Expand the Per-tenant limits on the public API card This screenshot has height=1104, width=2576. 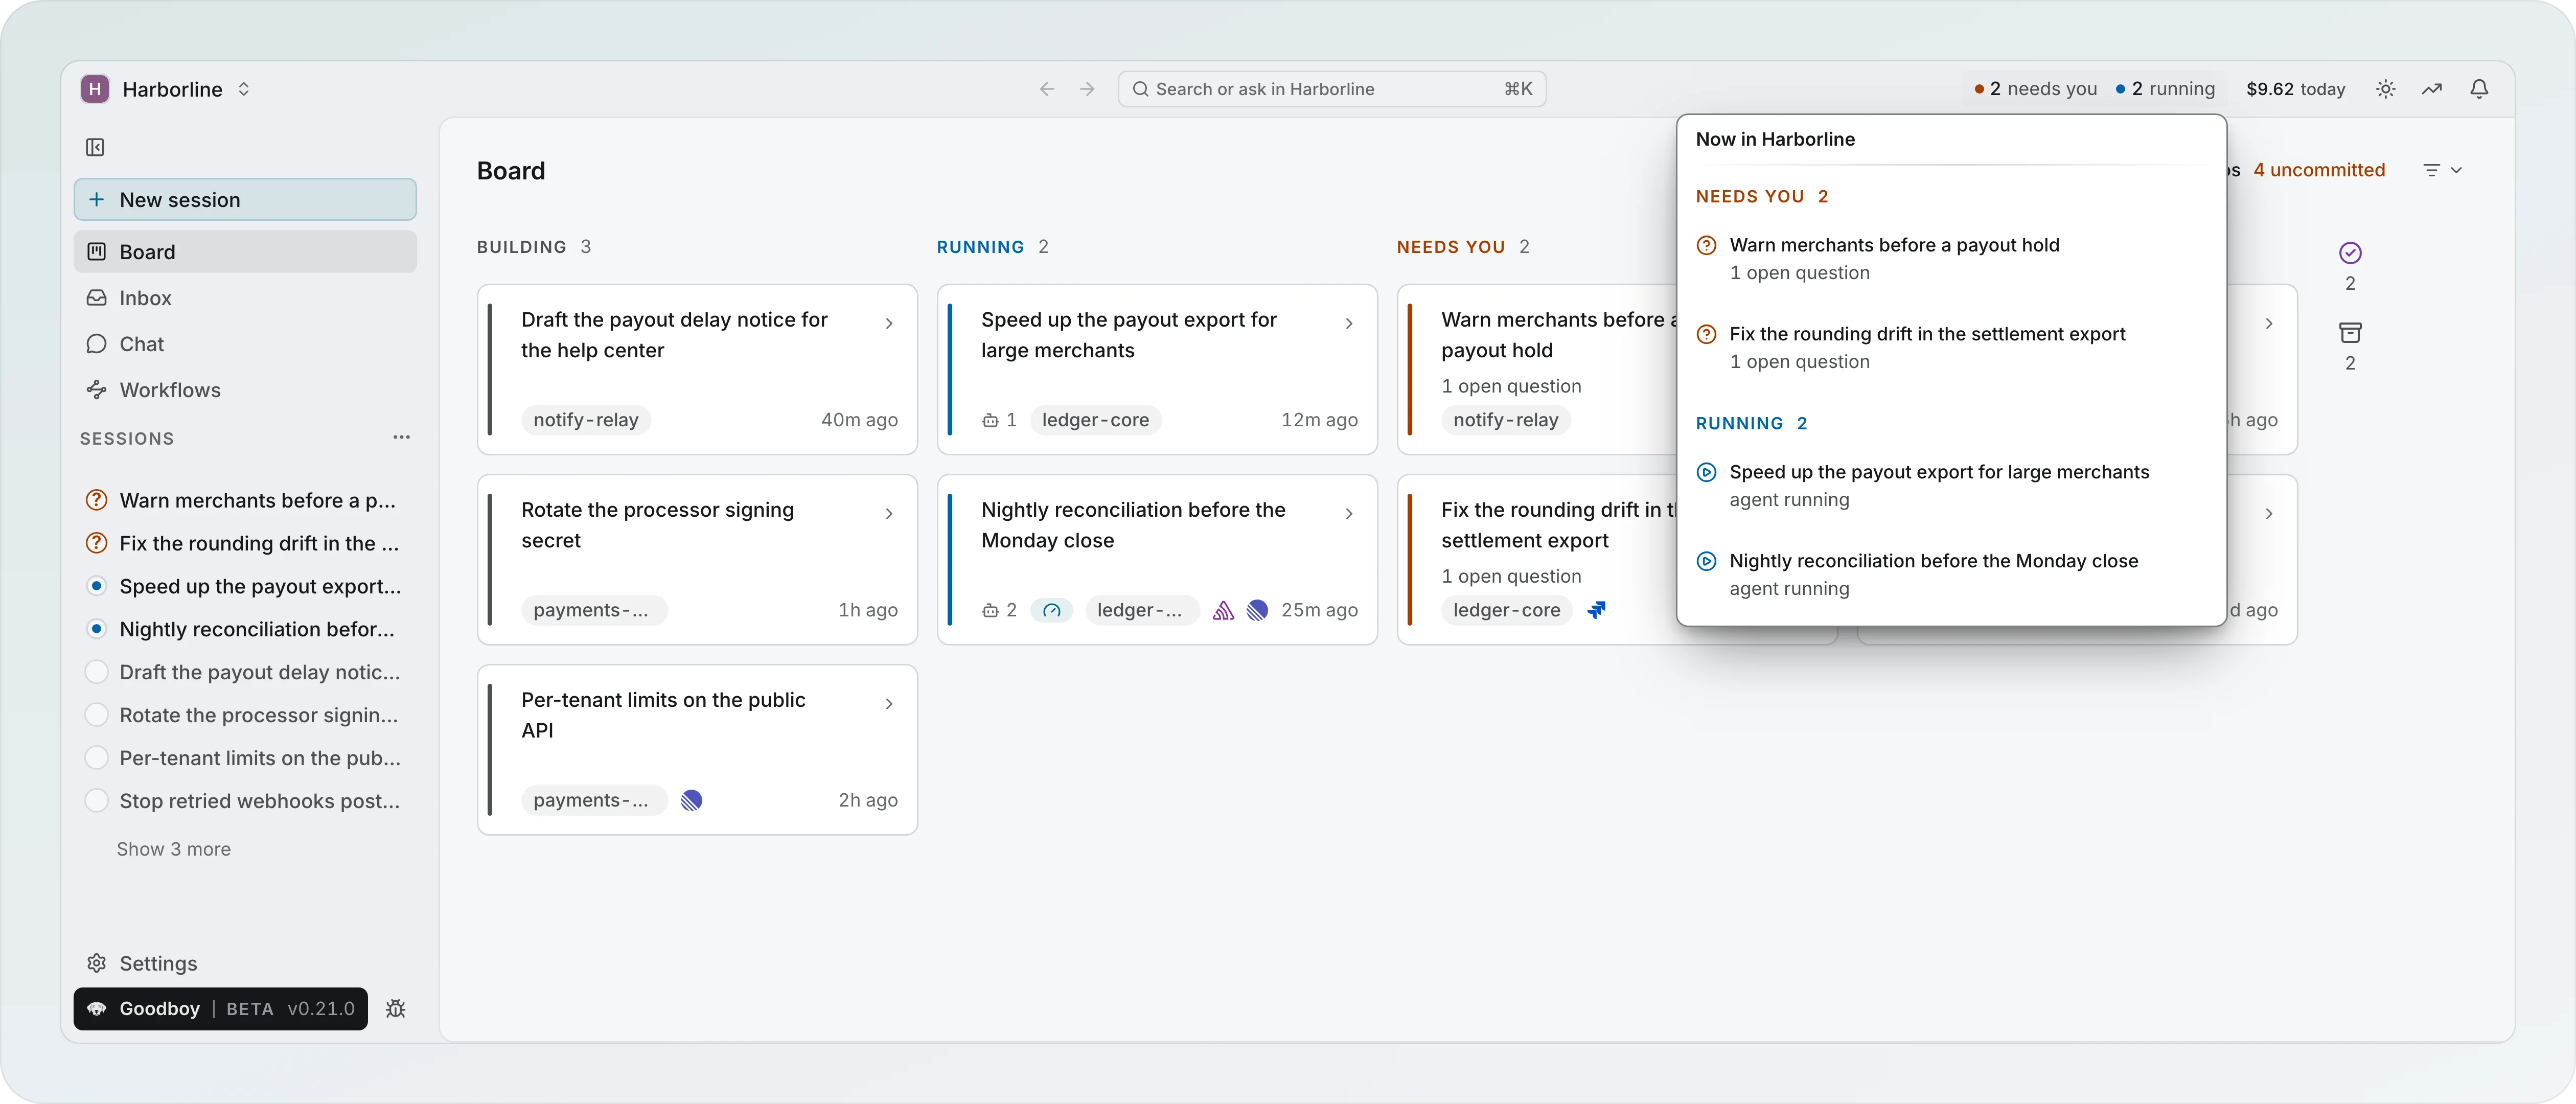click(889, 703)
